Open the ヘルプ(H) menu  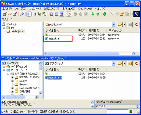pyautogui.click(x=100, y=9)
